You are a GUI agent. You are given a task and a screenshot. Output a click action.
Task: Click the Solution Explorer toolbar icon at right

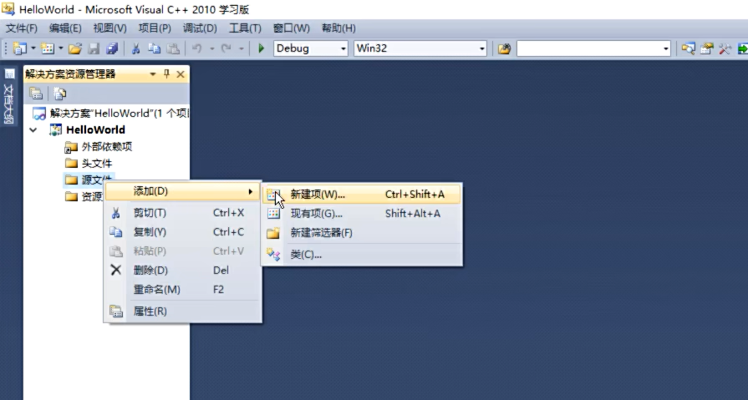[x=688, y=48]
